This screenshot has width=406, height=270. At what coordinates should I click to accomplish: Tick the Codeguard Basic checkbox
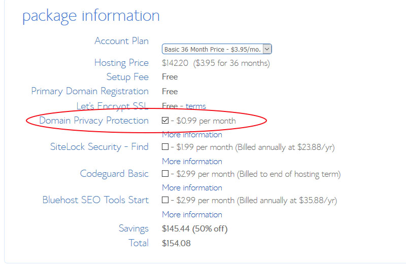point(165,174)
